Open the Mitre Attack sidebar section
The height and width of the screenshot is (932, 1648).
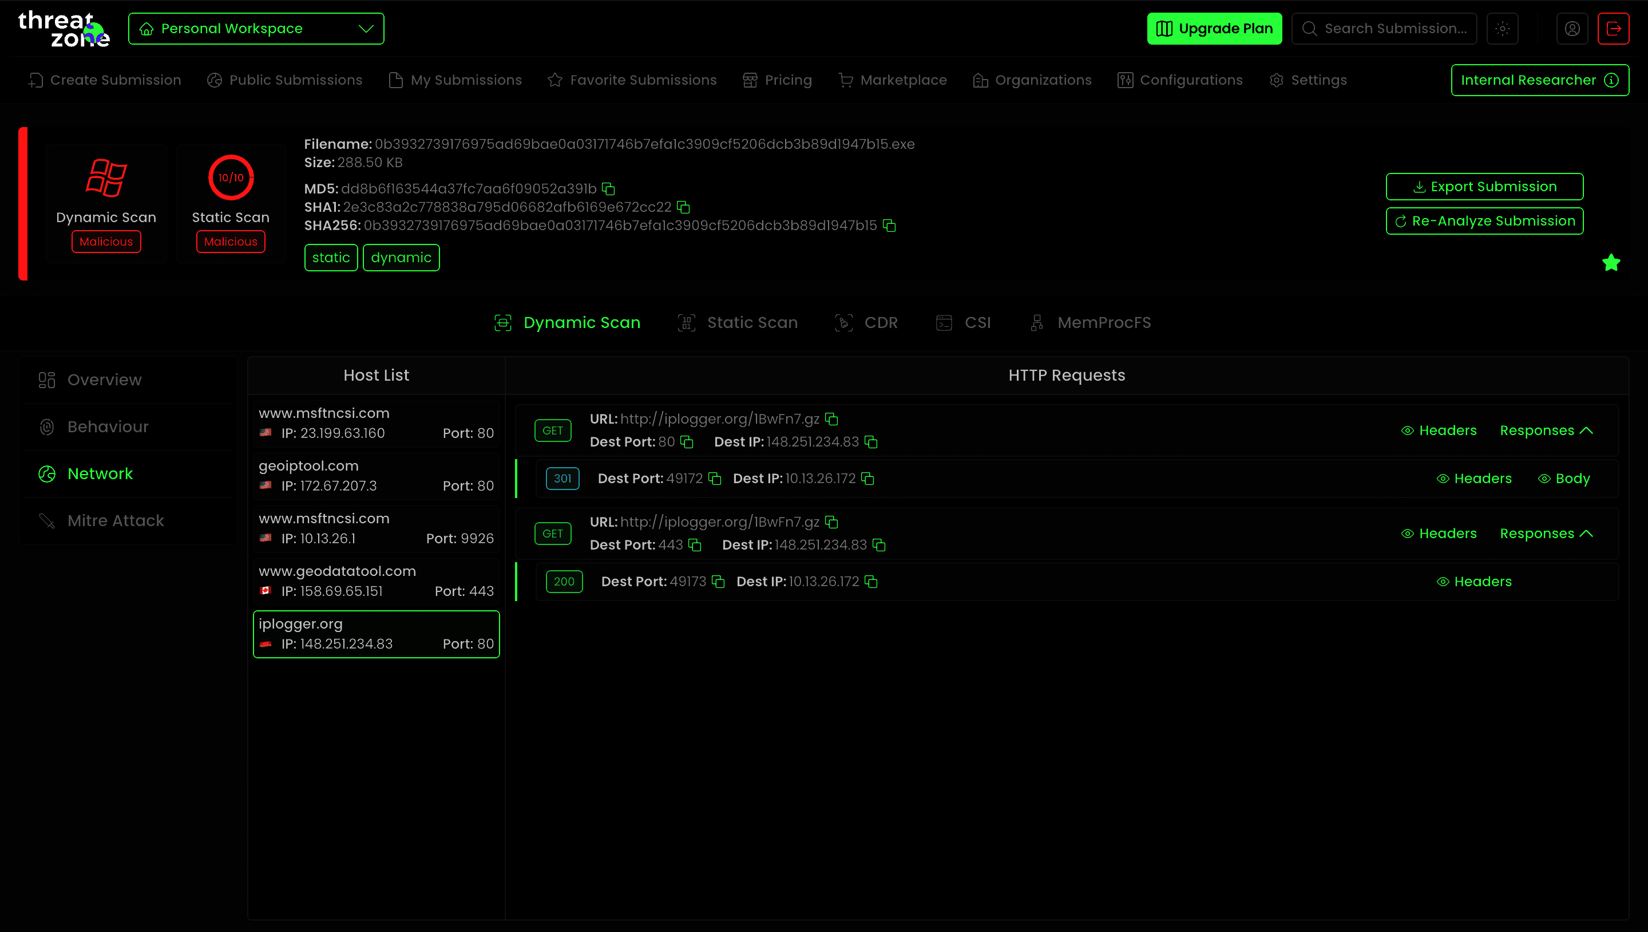click(x=115, y=521)
